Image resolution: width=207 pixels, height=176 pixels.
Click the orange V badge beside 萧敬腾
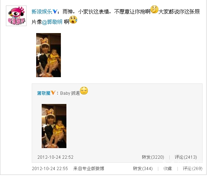(x=53, y=93)
